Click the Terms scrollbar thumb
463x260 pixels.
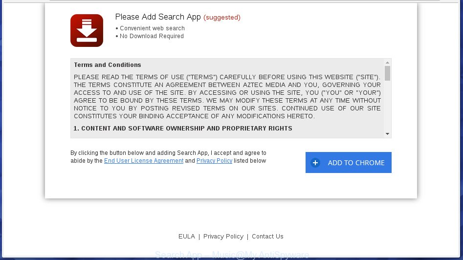click(387, 73)
